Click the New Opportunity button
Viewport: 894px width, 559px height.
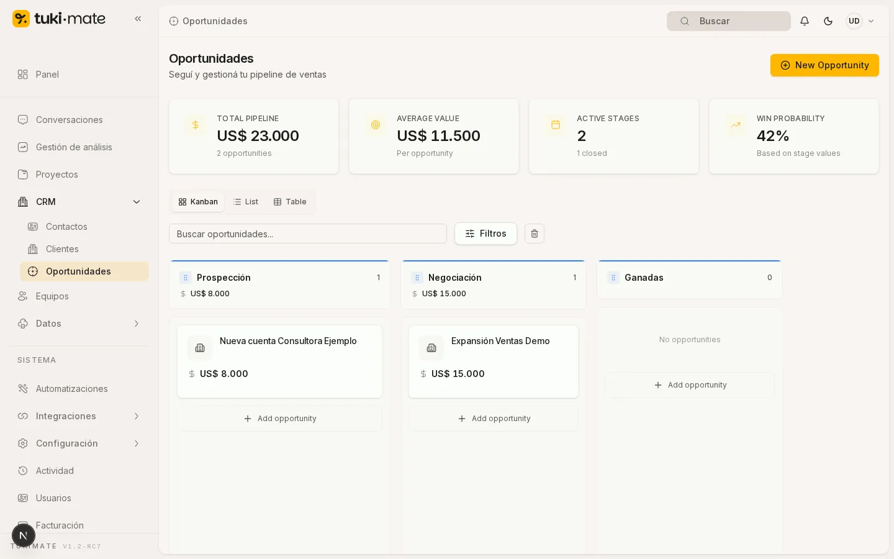(x=824, y=65)
